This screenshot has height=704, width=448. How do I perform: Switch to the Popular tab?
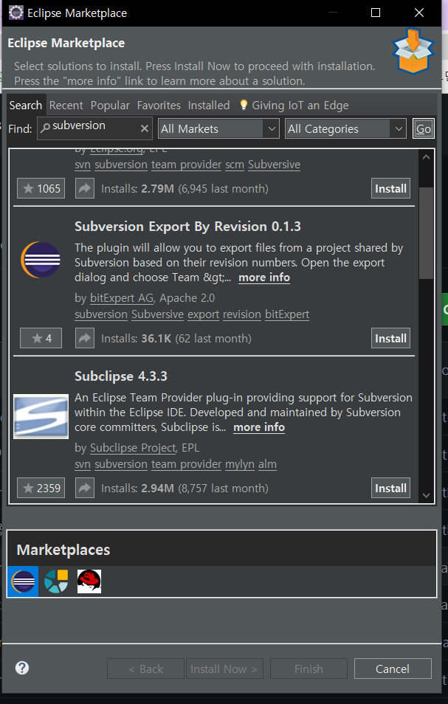point(110,105)
